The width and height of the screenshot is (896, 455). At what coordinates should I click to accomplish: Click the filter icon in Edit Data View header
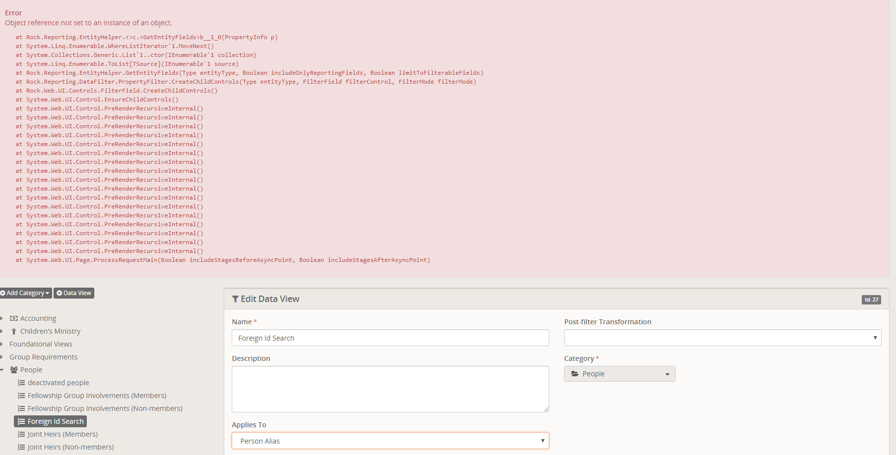click(235, 299)
